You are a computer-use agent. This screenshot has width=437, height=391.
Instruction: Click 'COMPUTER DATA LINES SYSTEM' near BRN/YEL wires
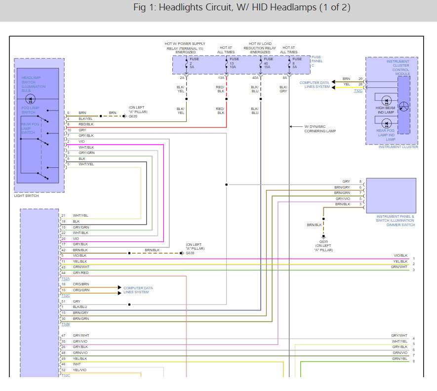point(315,85)
